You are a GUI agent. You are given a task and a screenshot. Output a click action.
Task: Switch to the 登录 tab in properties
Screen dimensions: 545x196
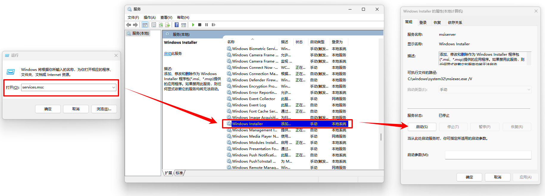(423, 23)
